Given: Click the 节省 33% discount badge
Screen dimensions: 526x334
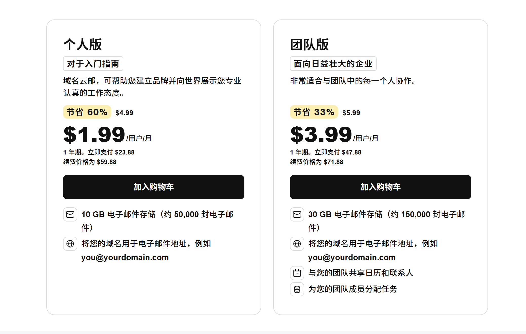Looking at the screenshot, I should point(314,112).
